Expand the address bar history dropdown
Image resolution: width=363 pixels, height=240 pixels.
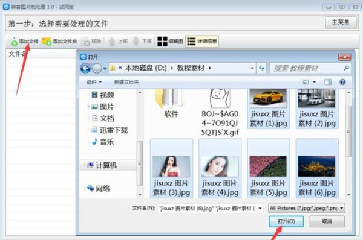pyautogui.click(x=252, y=68)
